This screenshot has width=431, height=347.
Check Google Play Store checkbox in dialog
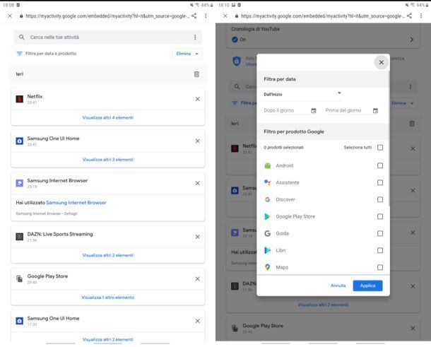click(380, 217)
